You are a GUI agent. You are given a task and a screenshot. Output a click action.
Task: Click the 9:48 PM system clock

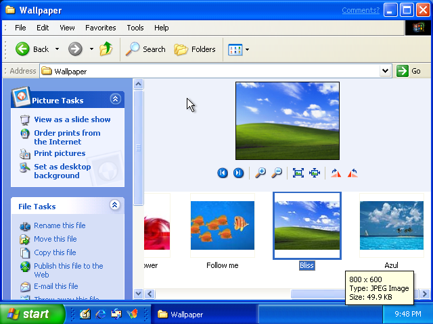[407, 314]
